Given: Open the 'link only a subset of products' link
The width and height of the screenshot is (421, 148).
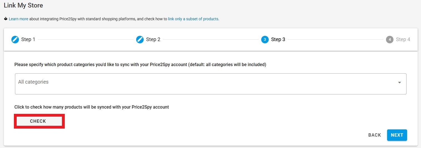Looking at the screenshot, I should click(193, 19).
